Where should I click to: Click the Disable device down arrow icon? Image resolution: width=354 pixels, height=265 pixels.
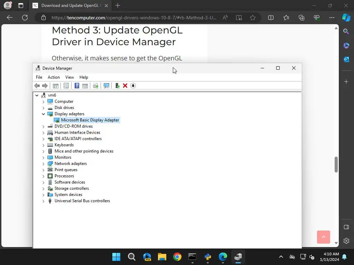point(133,86)
